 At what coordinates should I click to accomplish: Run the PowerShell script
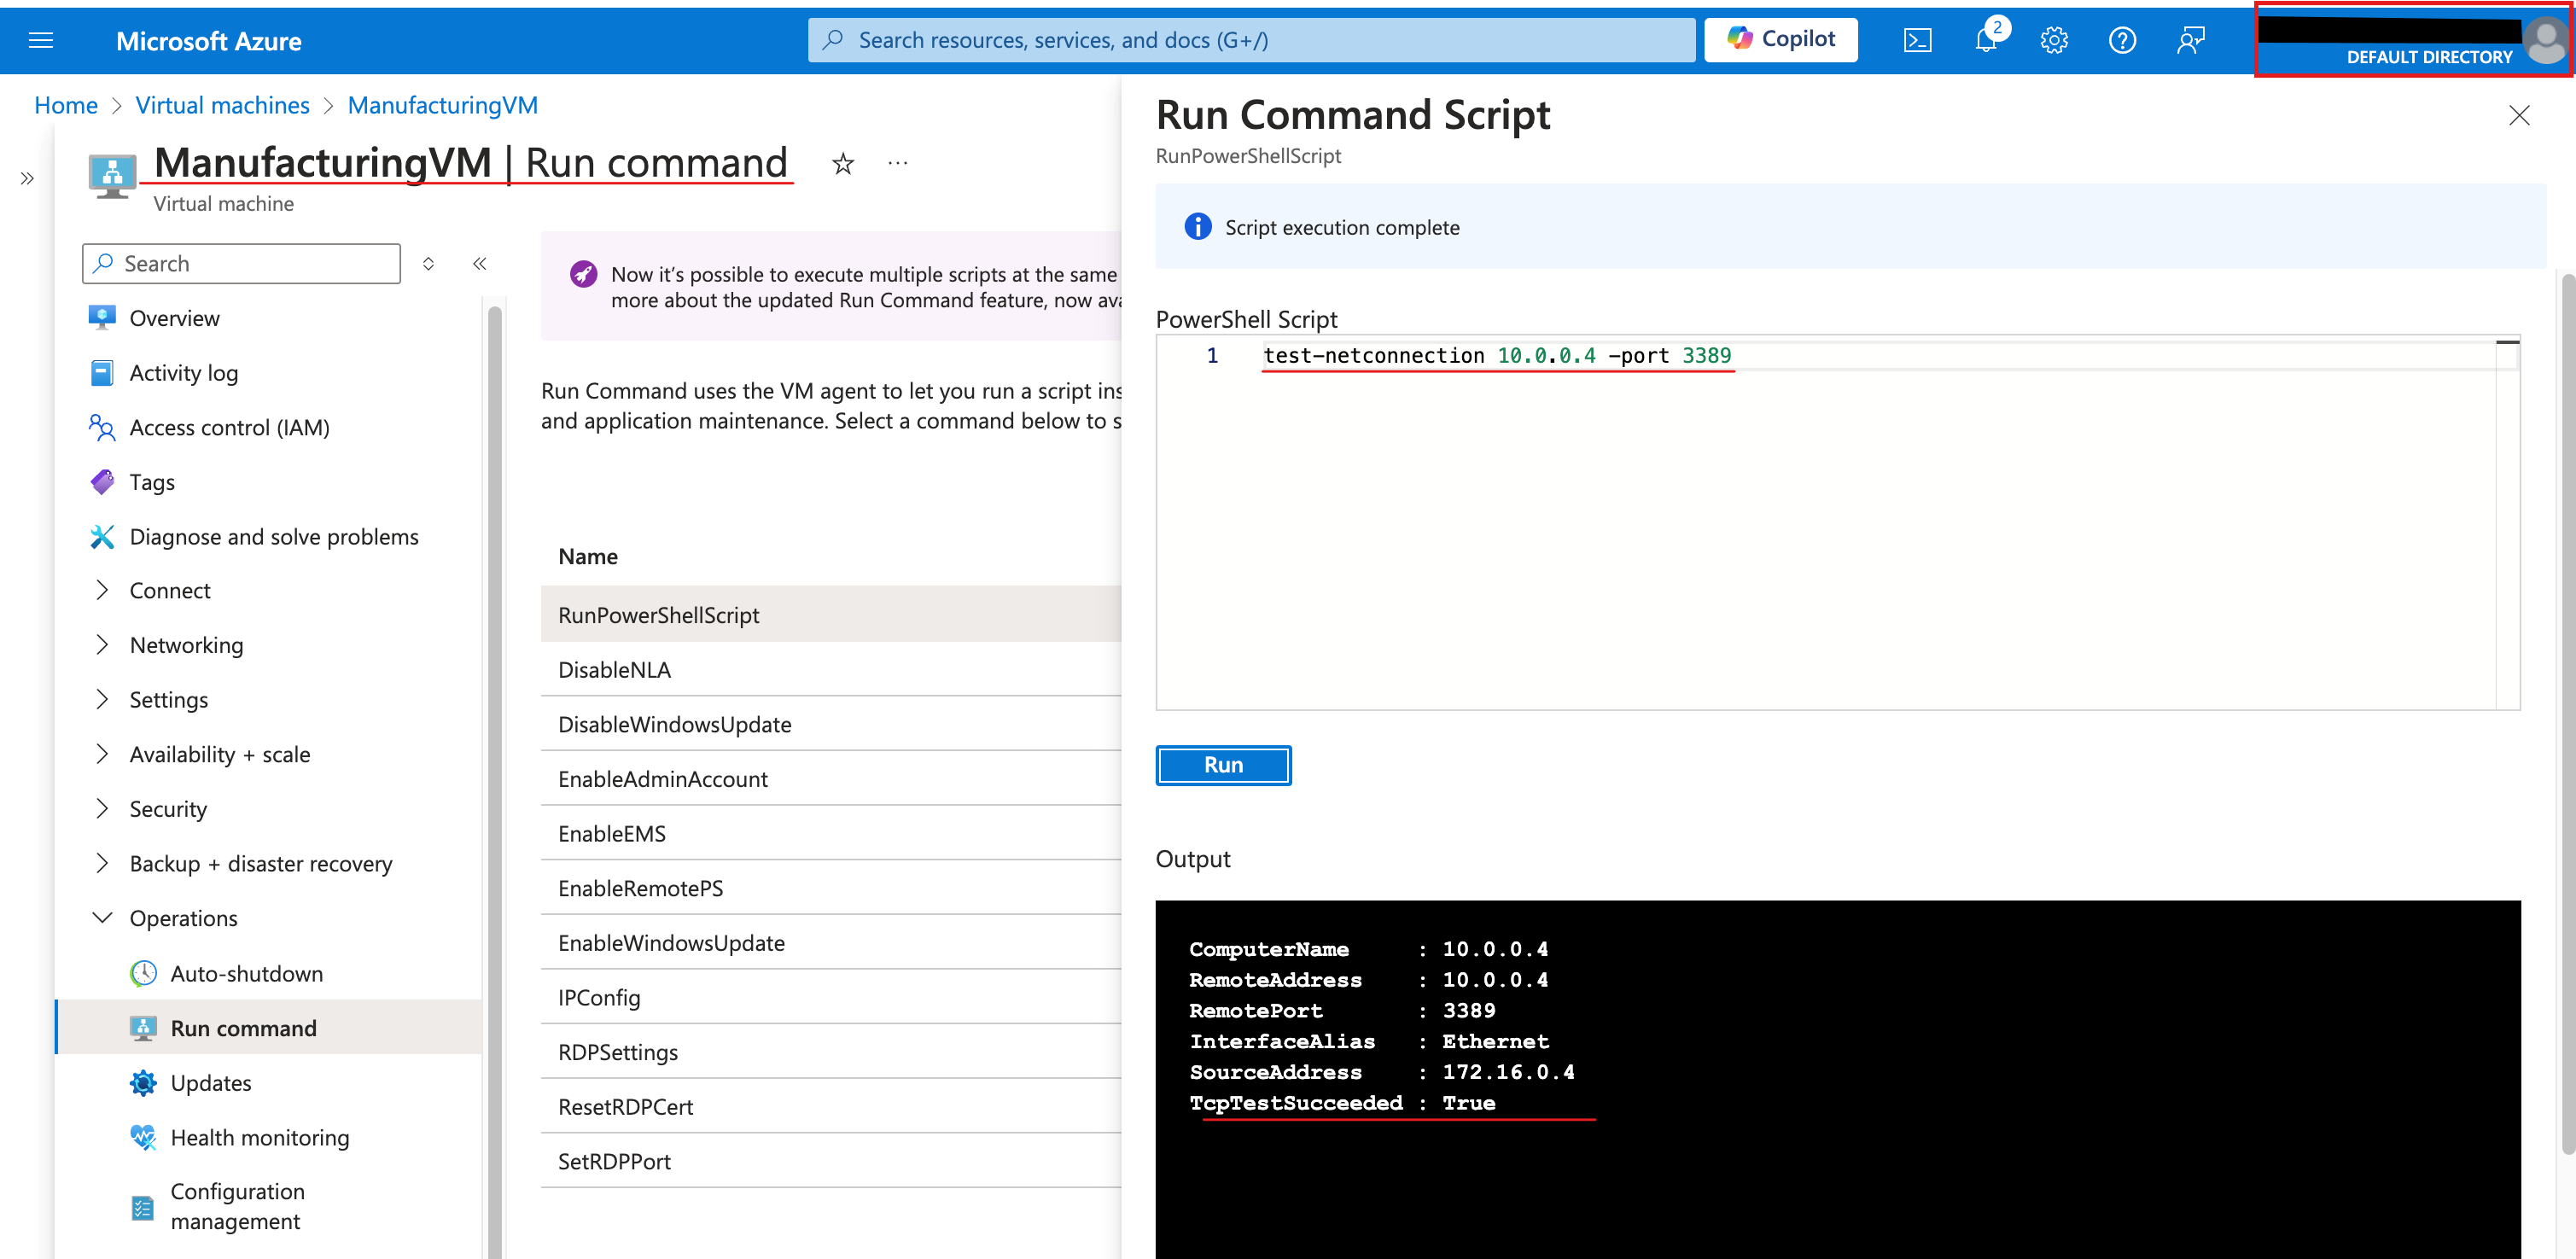(1223, 765)
